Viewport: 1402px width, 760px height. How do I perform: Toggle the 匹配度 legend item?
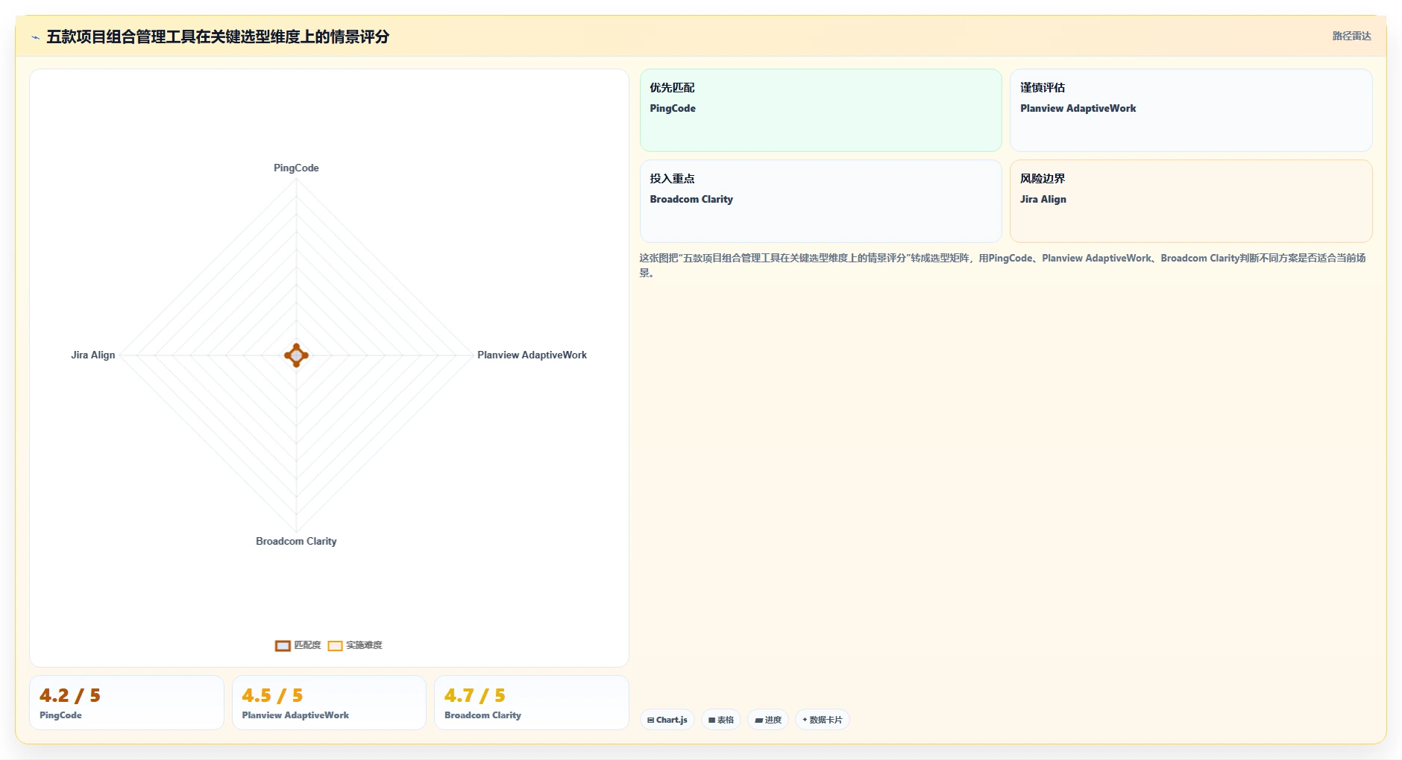298,645
